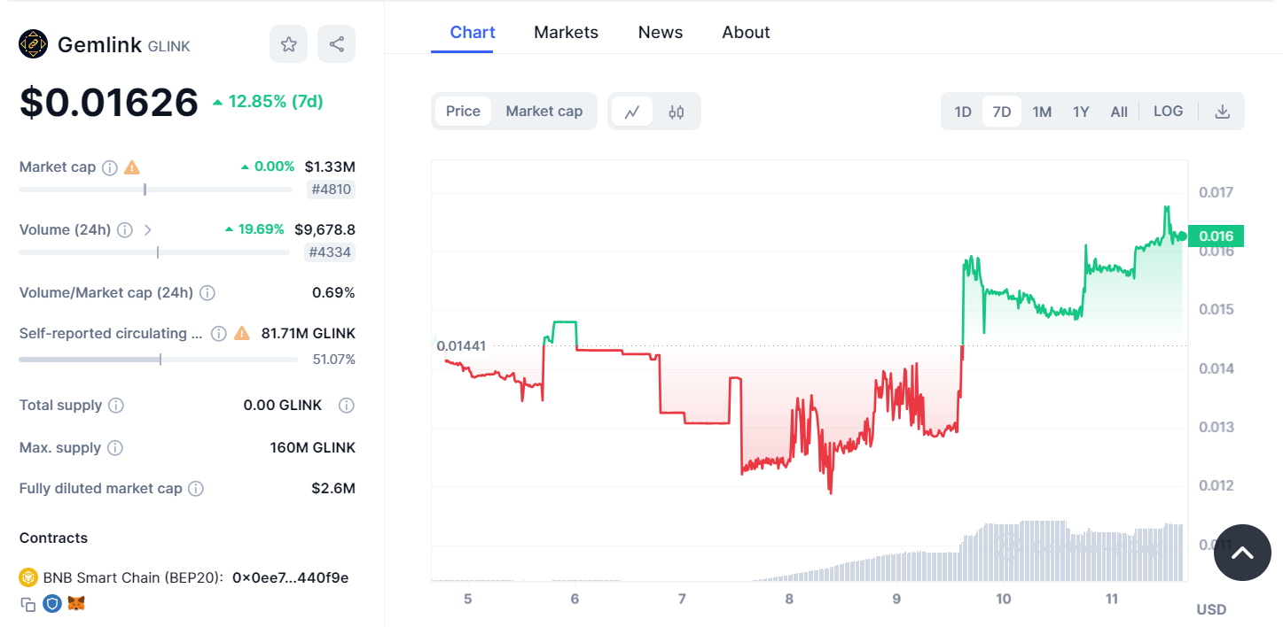Click the $2.6M fully diluted value
Image resolution: width=1283 pixels, height=627 pixels.
(x=333, y=489)
